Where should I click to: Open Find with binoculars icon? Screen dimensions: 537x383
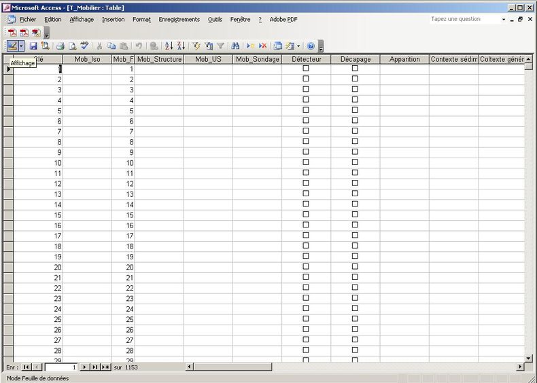pos(235,46)
